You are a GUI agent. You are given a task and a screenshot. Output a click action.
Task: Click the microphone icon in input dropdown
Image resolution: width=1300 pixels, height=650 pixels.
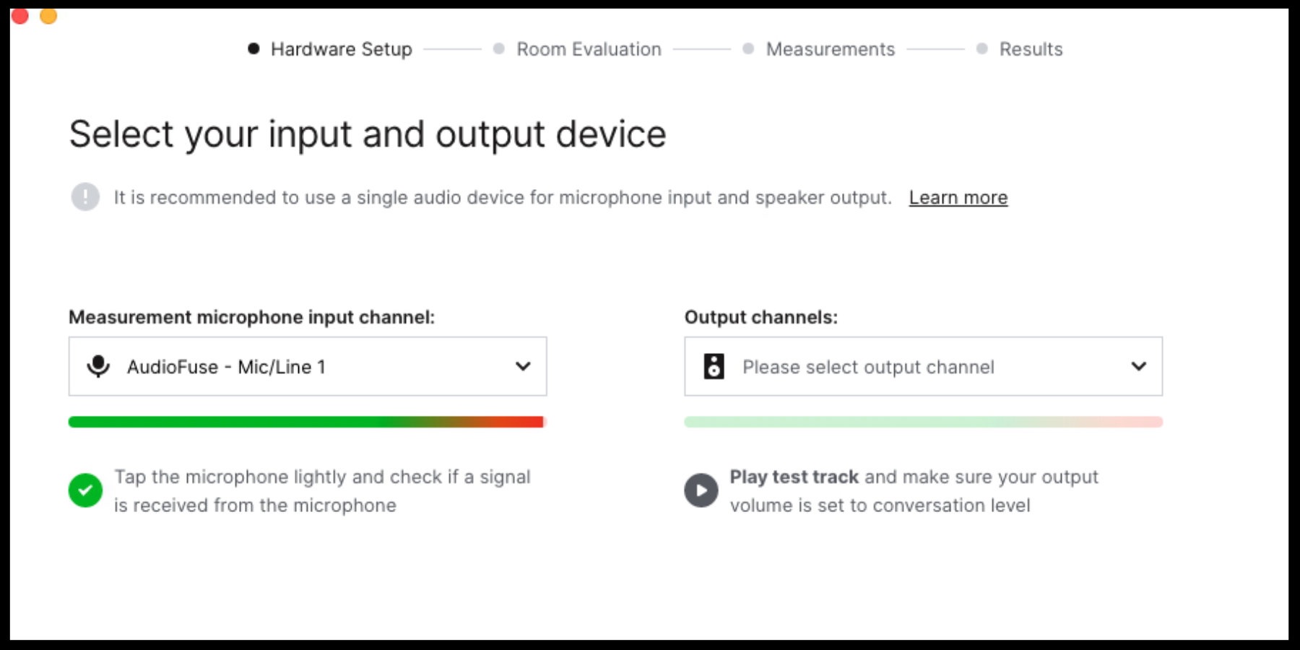(98, 366)
